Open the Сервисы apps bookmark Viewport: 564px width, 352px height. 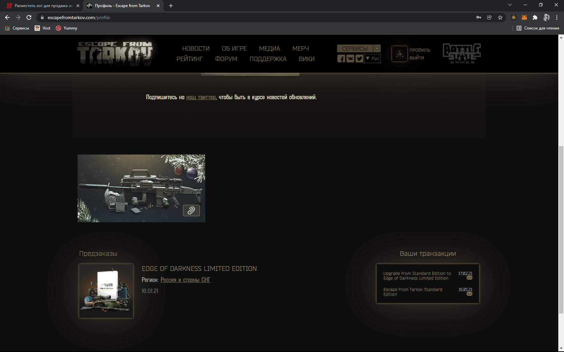point(17,28)
